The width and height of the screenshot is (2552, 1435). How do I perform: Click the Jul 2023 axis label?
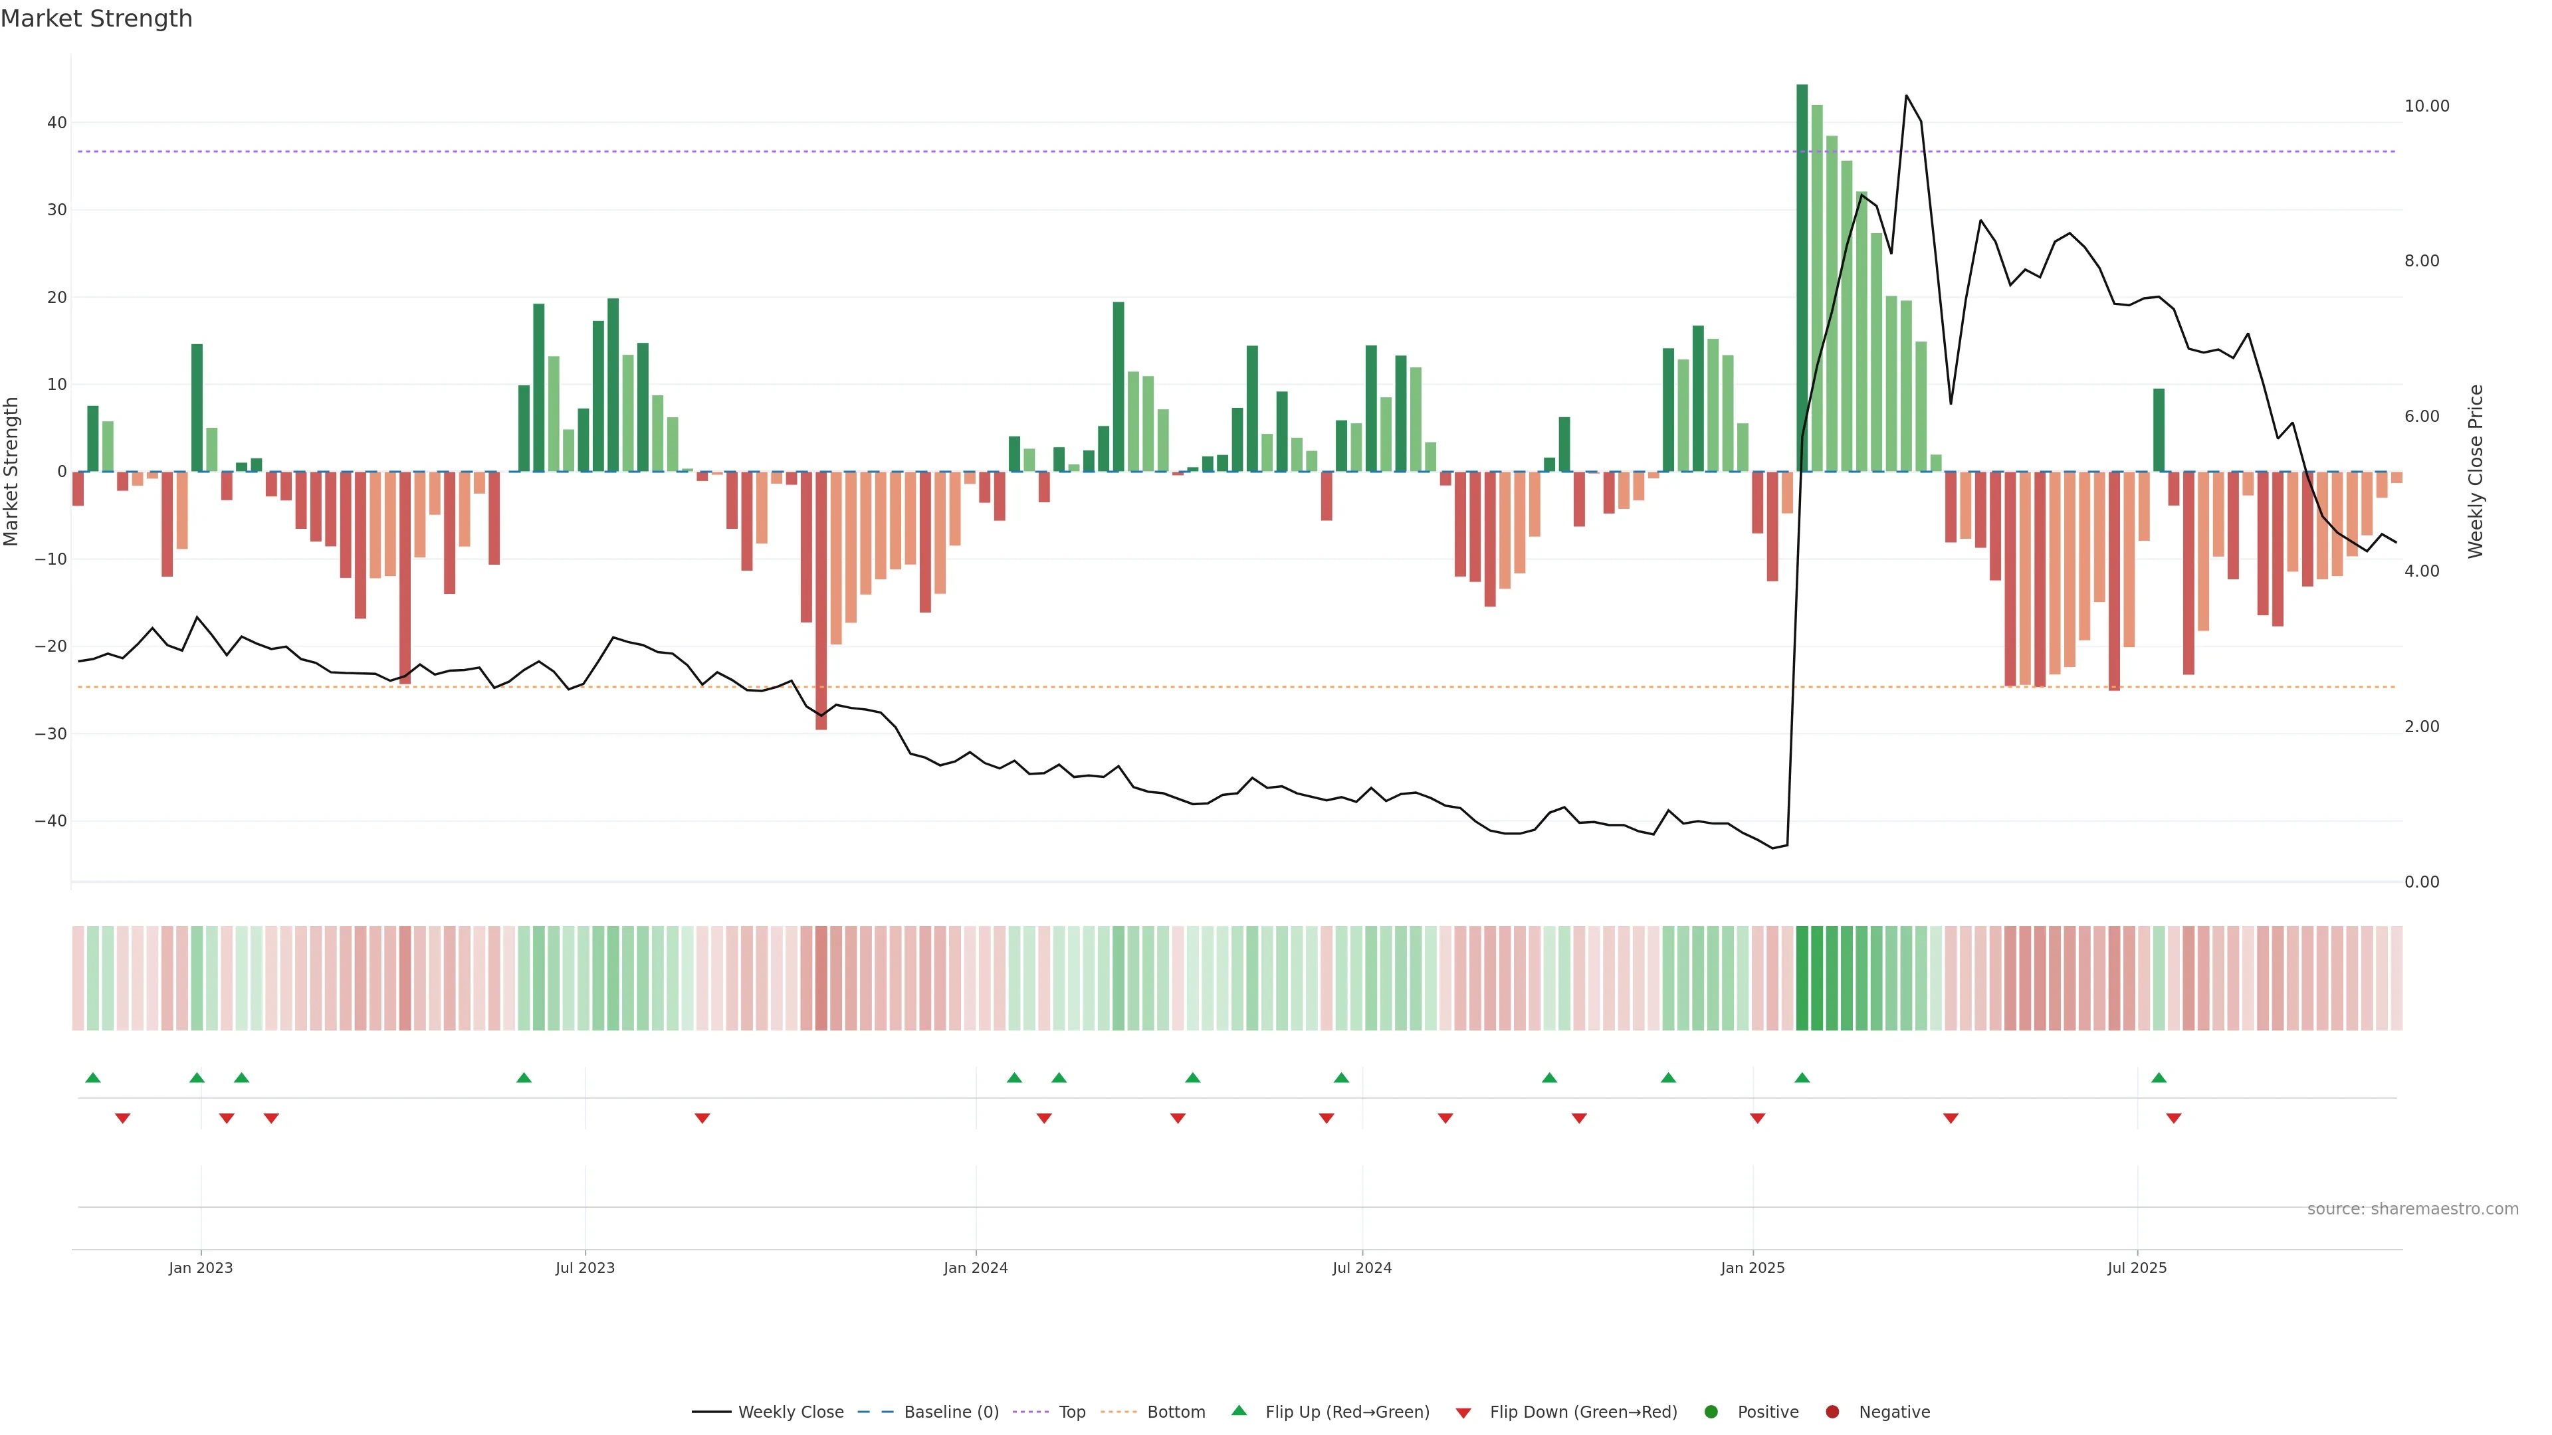coord(585,1268)
